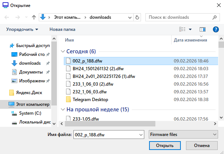
Task: Toggle the preview pane icon
Action: 202,29
